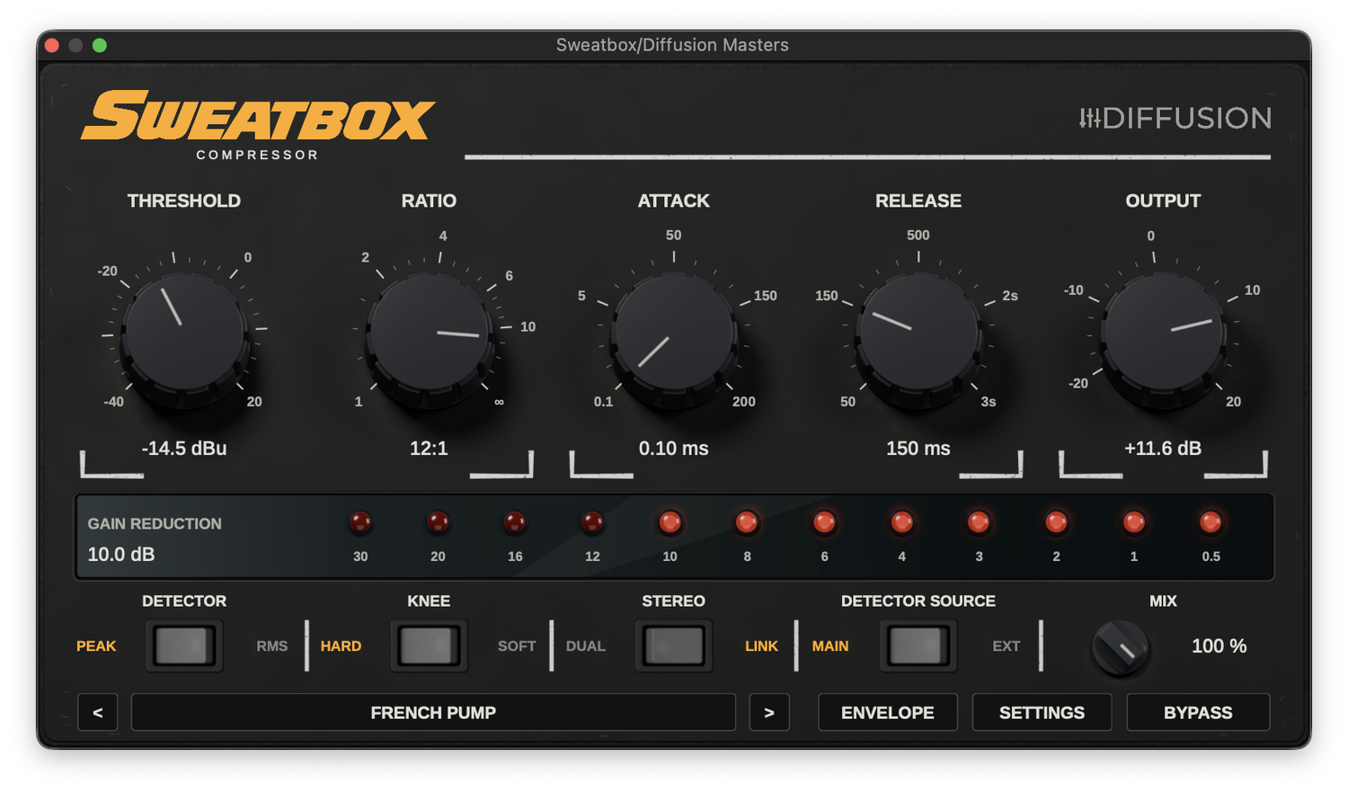Click the 16 dB gain reduction LED
Screen dimensions: 1348x792
(x=515, y=522)
